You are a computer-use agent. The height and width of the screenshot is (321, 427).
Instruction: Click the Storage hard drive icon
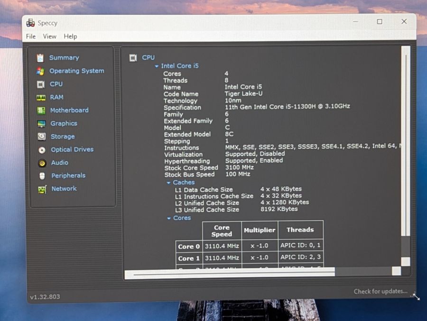click(x=42, y=137)
